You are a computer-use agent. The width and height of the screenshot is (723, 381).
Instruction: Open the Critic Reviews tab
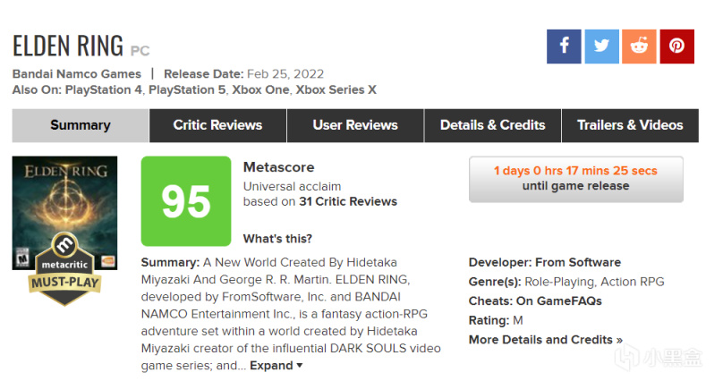point(217,125)
